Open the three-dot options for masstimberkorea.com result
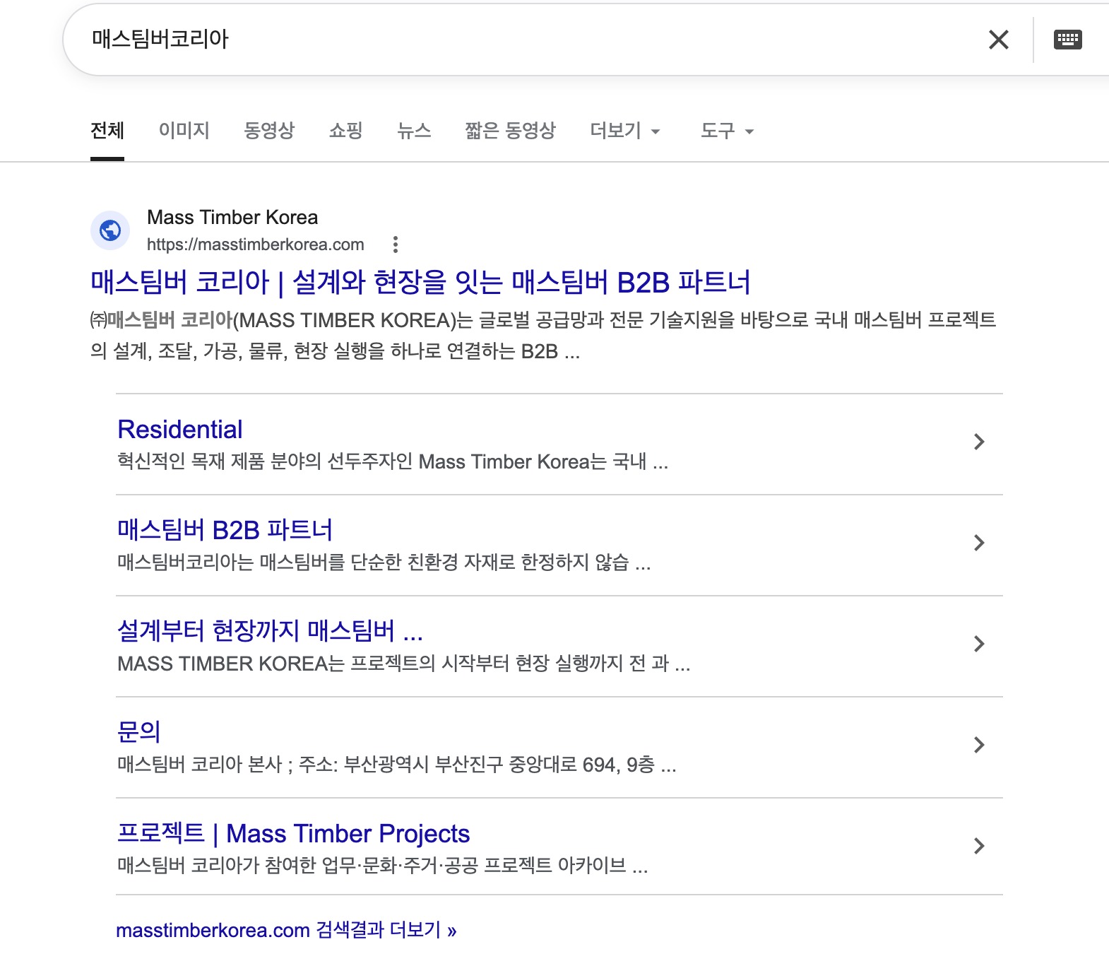This screenshot has height=954, width=1109. 396,245
